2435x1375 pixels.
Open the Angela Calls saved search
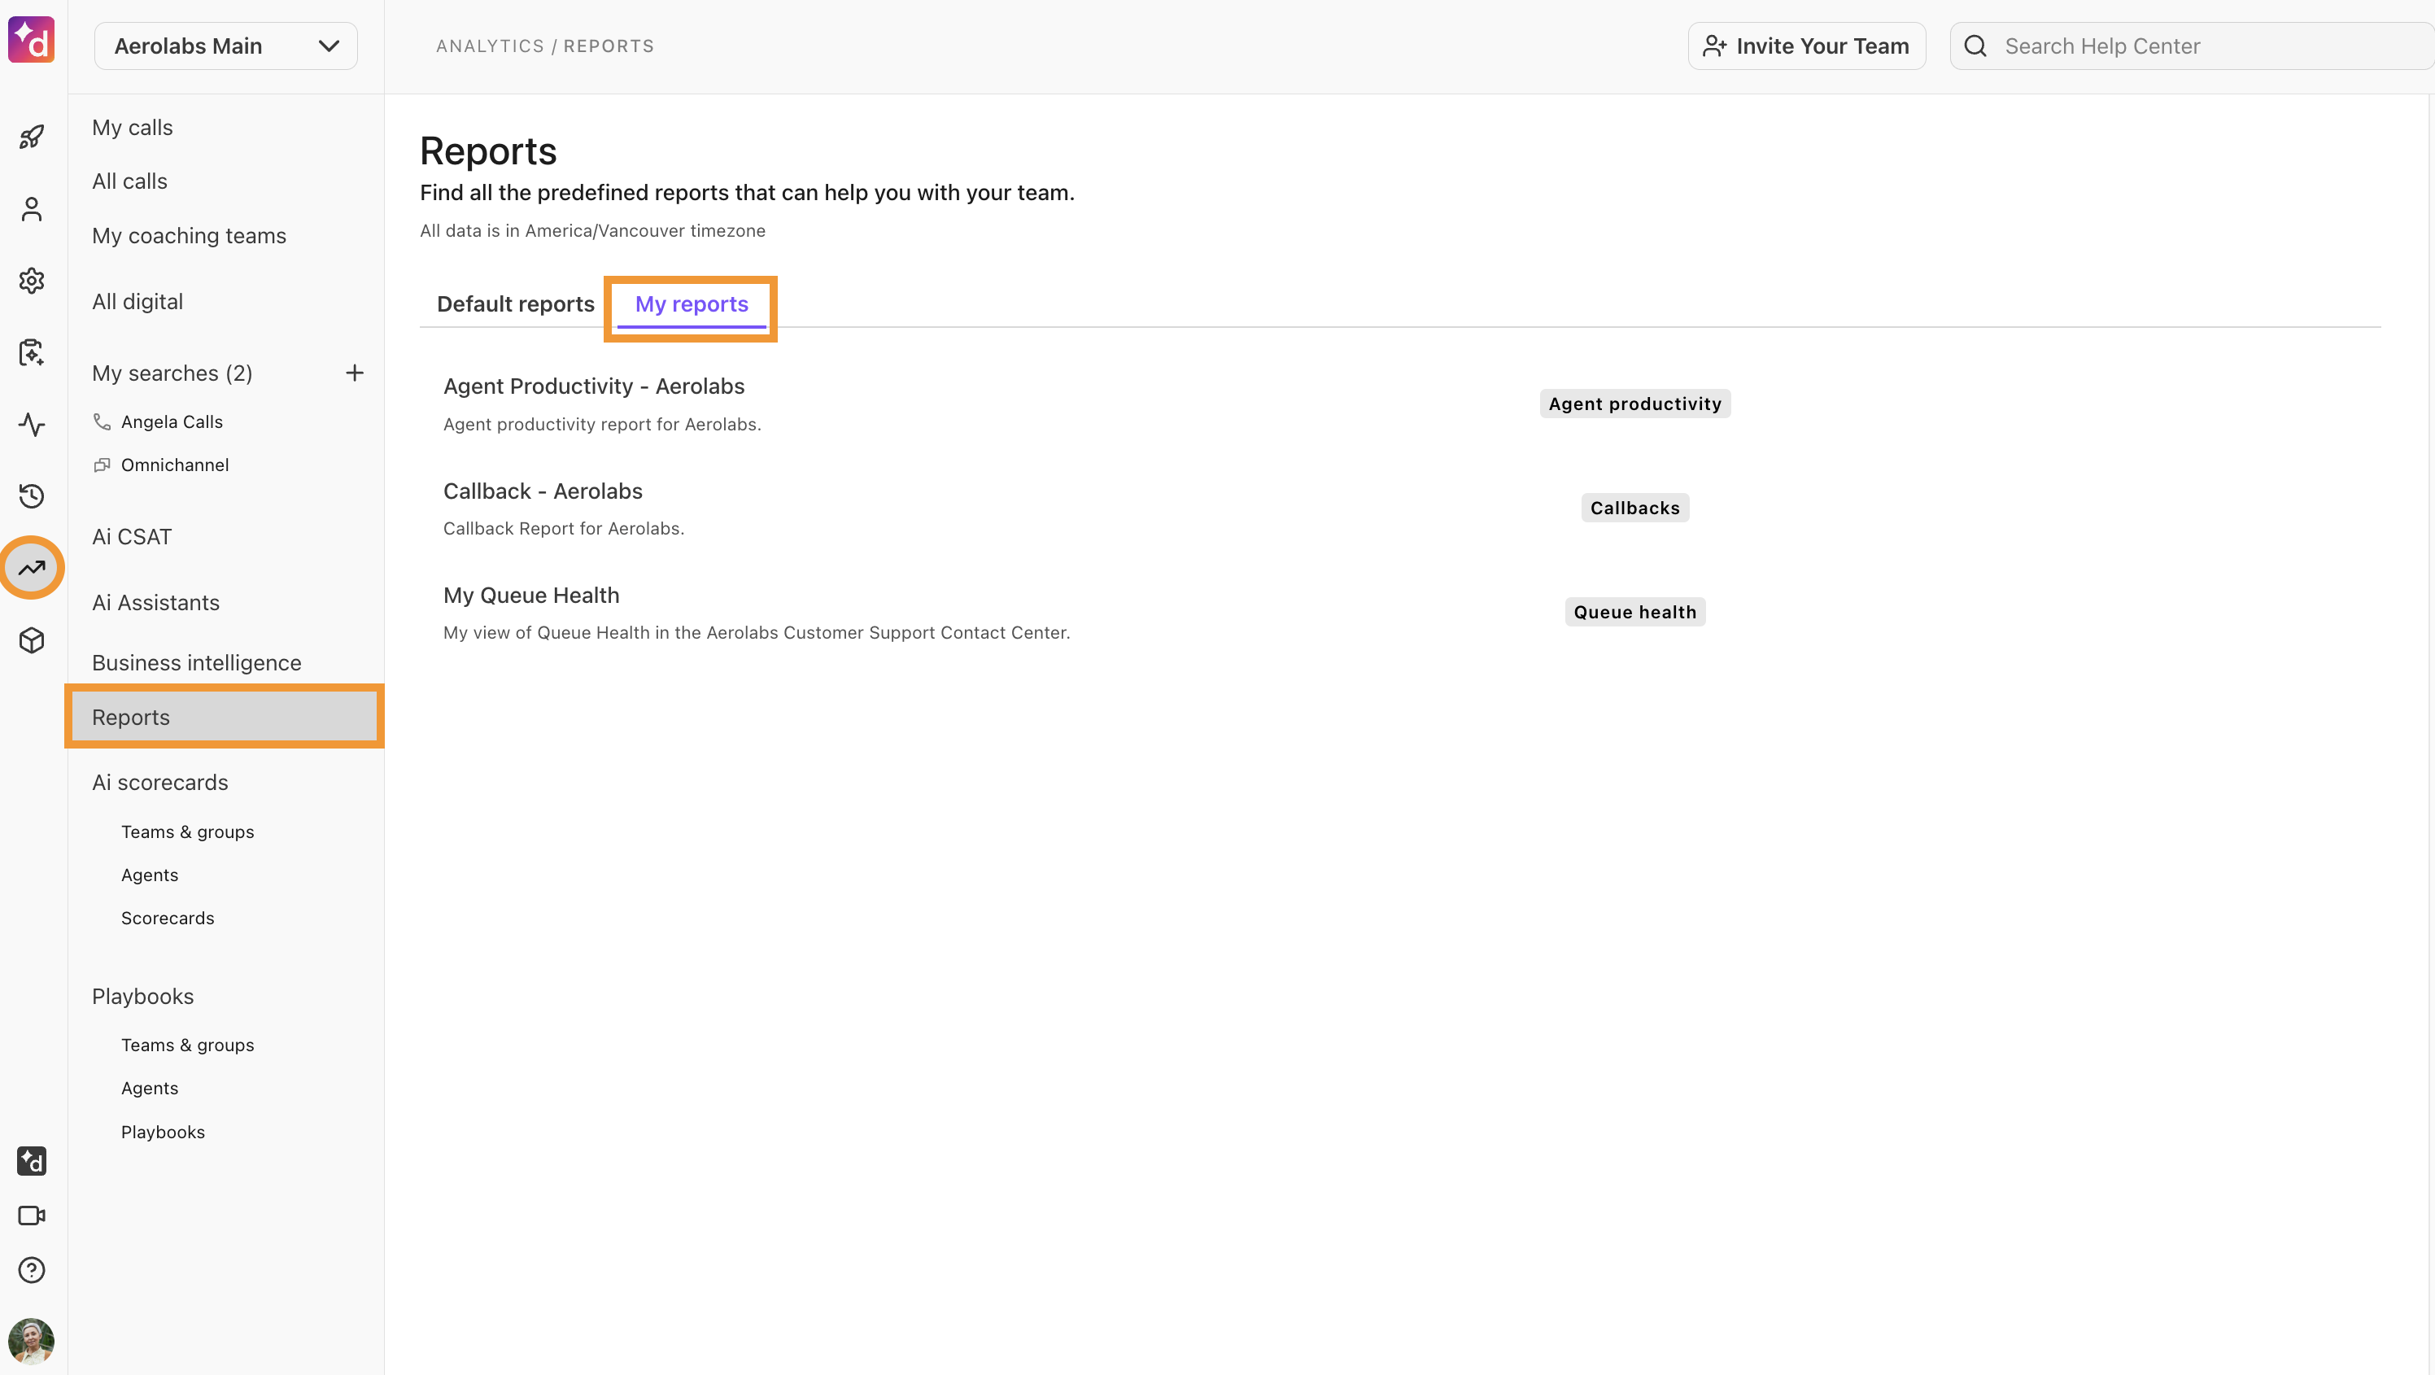(172, 421)
